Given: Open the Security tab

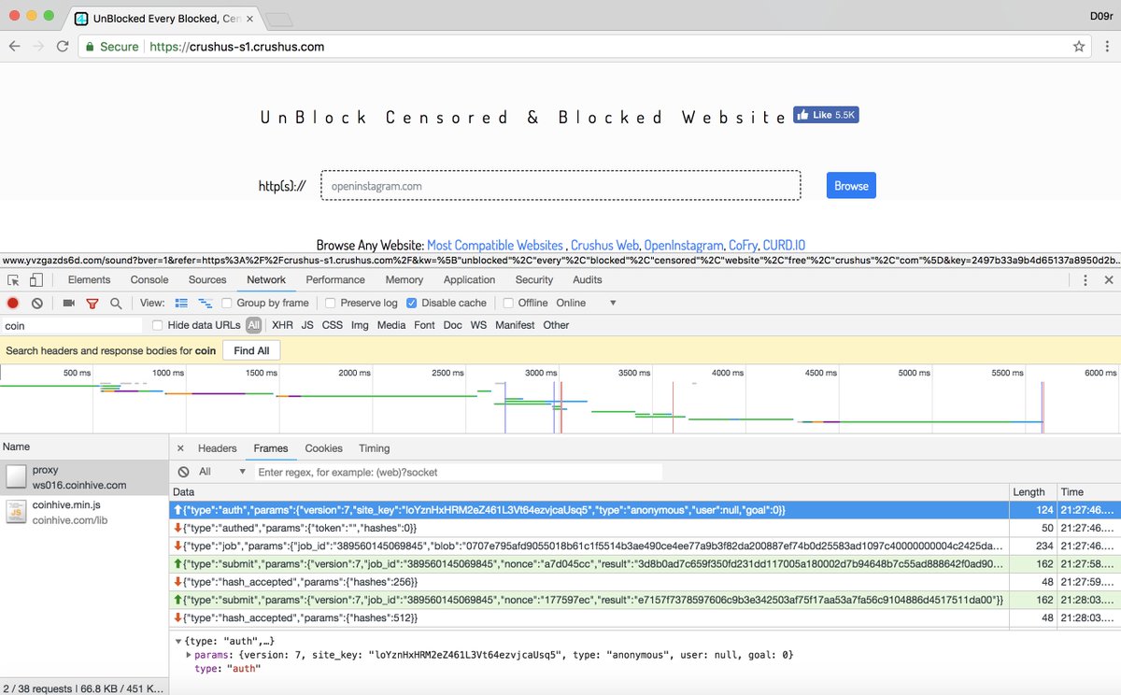Looking at the screenshot, I should pos(534,279).
